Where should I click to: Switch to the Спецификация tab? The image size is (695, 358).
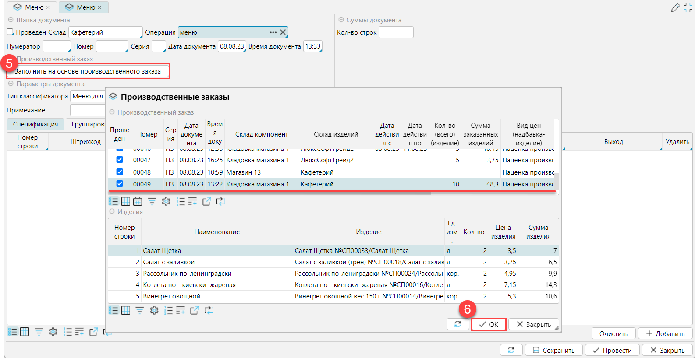[35, 124]
